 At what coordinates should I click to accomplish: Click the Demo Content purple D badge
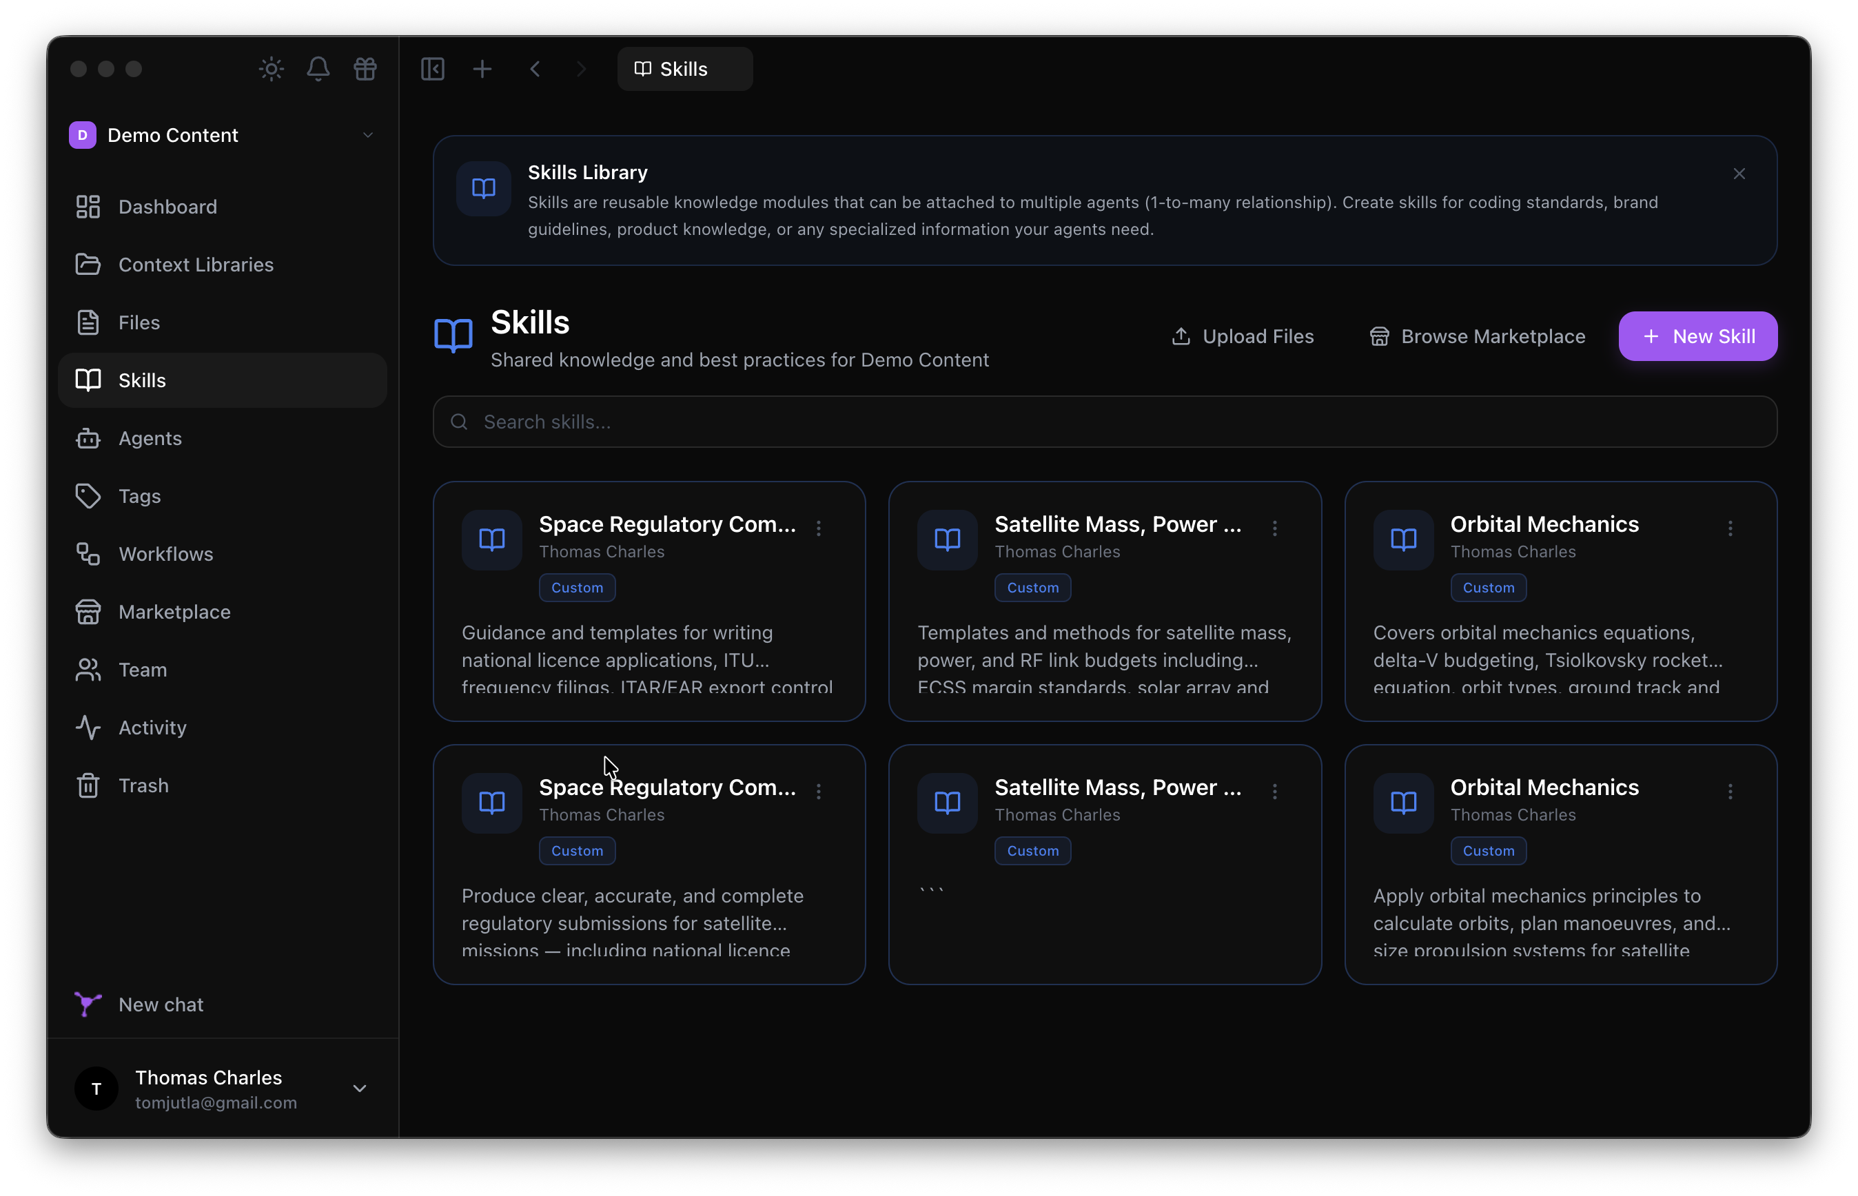82,135
